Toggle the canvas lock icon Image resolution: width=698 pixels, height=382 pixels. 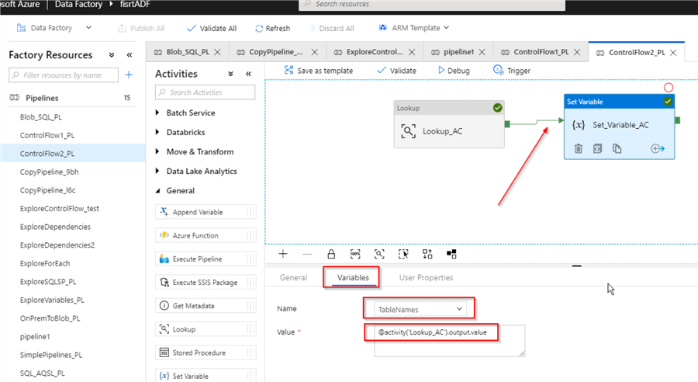331,254
